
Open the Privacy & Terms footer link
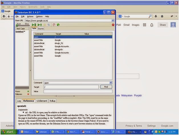tap(134, 126)
